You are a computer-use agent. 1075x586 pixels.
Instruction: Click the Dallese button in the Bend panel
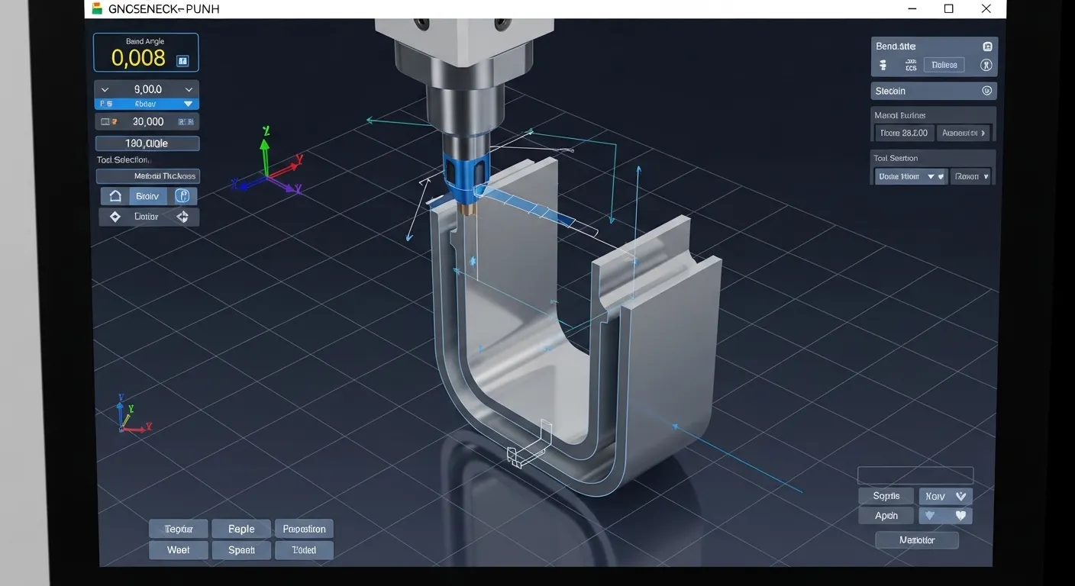(x=944, y=66)
